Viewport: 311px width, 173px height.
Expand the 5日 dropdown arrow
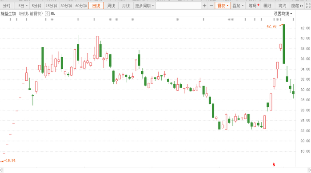[x=27, y=6]
